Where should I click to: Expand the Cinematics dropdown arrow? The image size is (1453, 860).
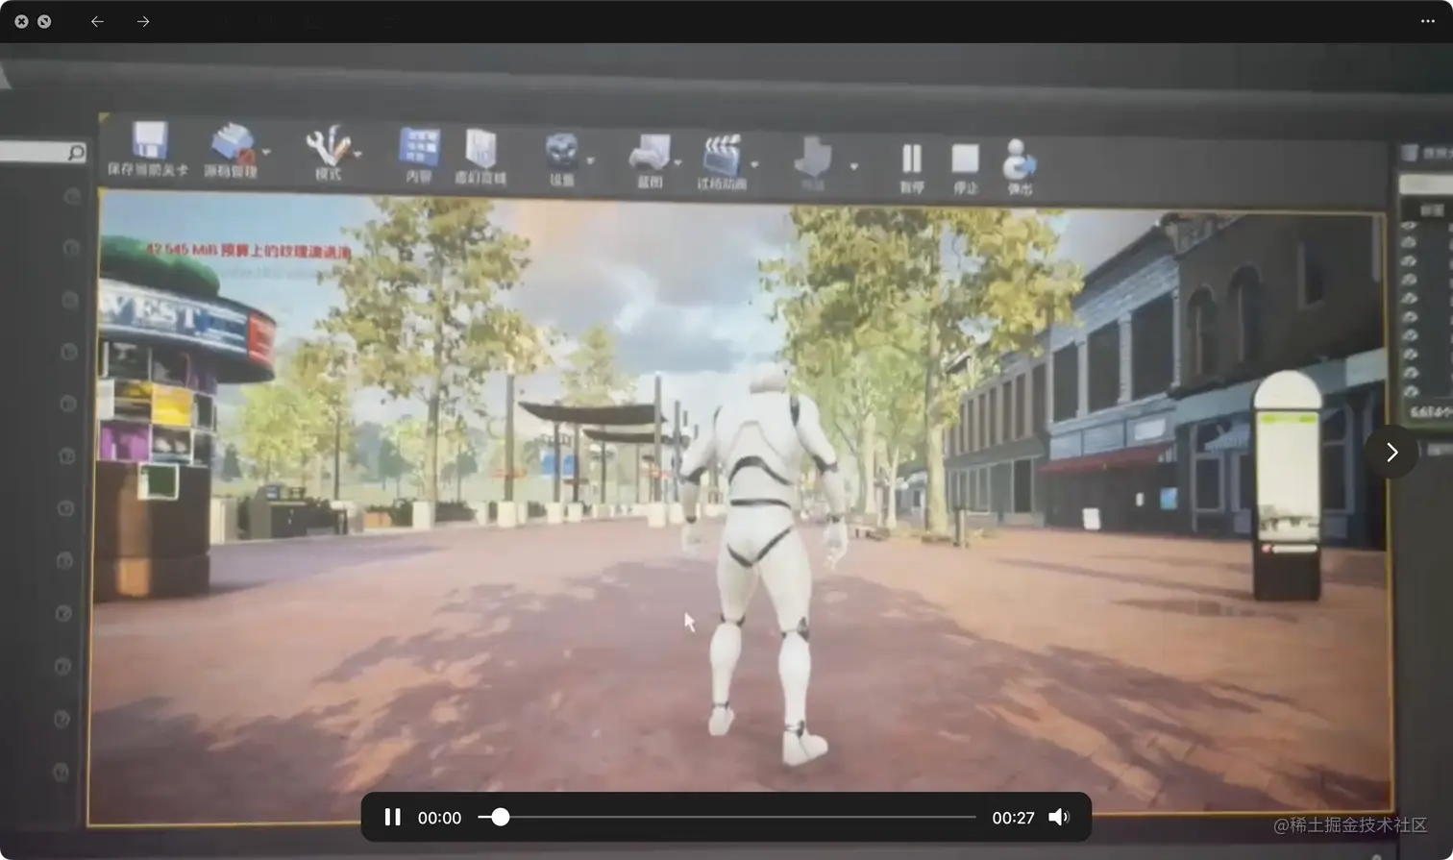pyautogui.click(x=754, y=164)
